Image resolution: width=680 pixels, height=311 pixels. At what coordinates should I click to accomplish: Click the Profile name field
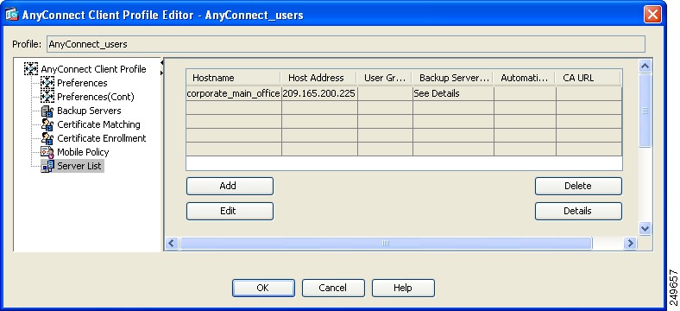[346, 44]
